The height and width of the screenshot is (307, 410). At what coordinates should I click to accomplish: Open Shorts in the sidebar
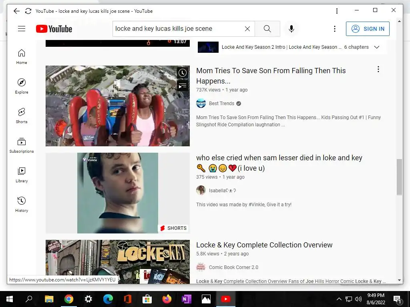point(22,116)
